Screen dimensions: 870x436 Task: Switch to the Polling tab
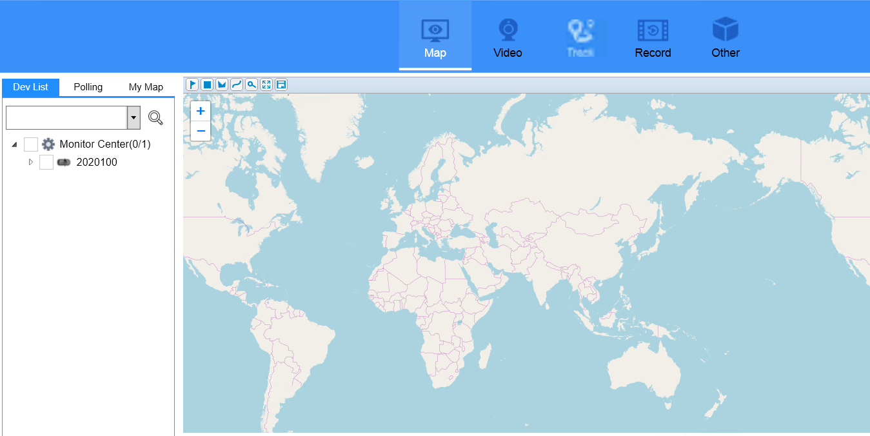pyautogui.click(x=88, y=87)
